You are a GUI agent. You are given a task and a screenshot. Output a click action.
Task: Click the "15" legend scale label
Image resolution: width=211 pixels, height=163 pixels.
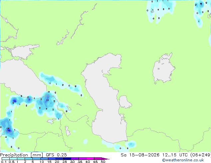pos(49,162)
